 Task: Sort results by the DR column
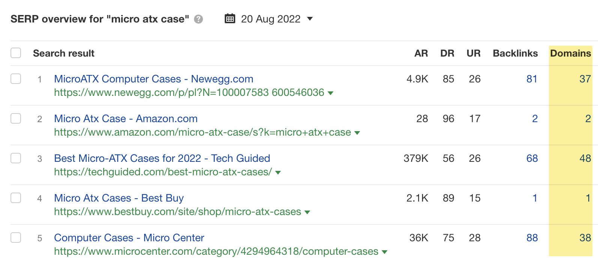447,53
